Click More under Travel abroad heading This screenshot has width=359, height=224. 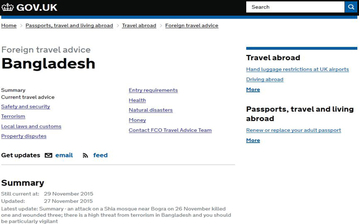point(253,90)
